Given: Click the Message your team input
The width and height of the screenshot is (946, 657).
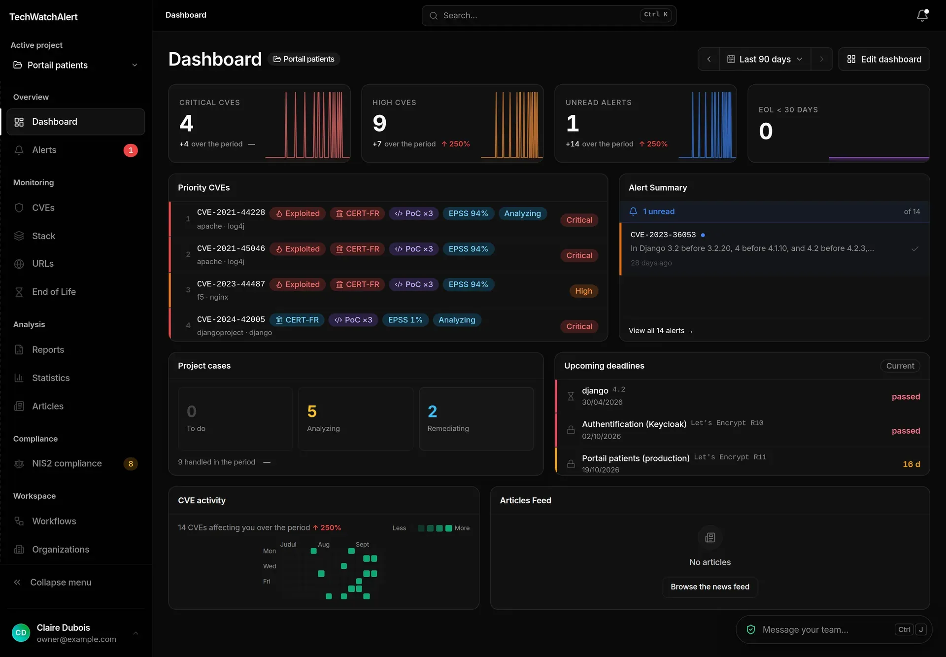Looking at the screenshot, I should point(833,629).
